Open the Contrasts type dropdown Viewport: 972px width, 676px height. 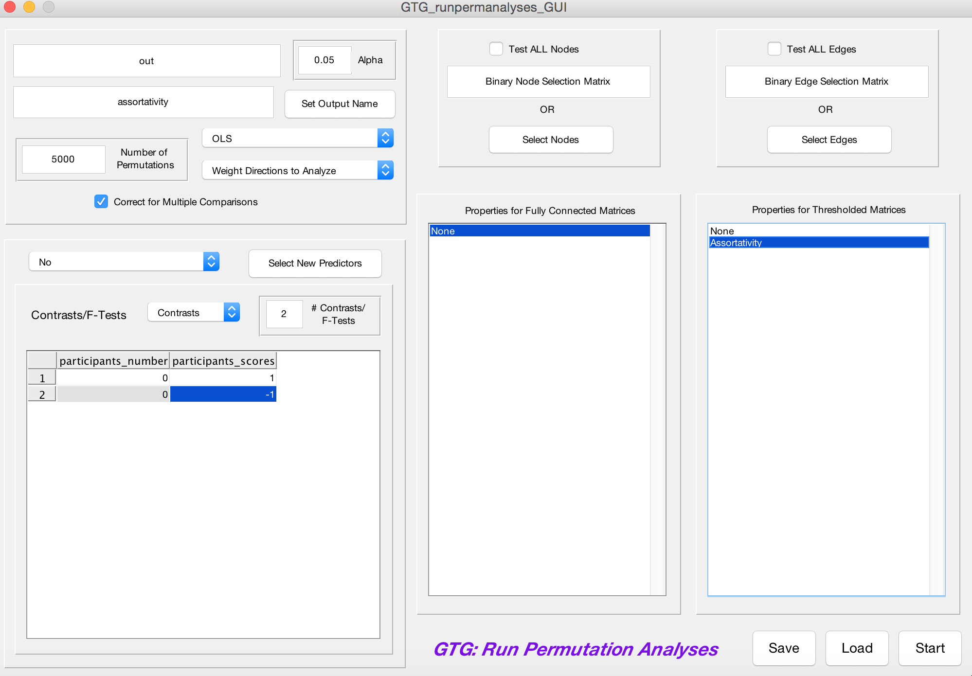tap(193, 313)
